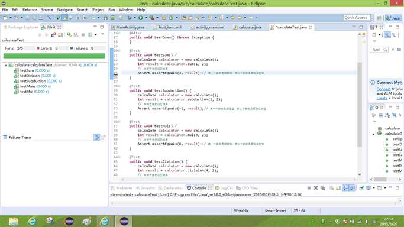
Task: Open the Refactor menu
Action: (x=30, y=10)
